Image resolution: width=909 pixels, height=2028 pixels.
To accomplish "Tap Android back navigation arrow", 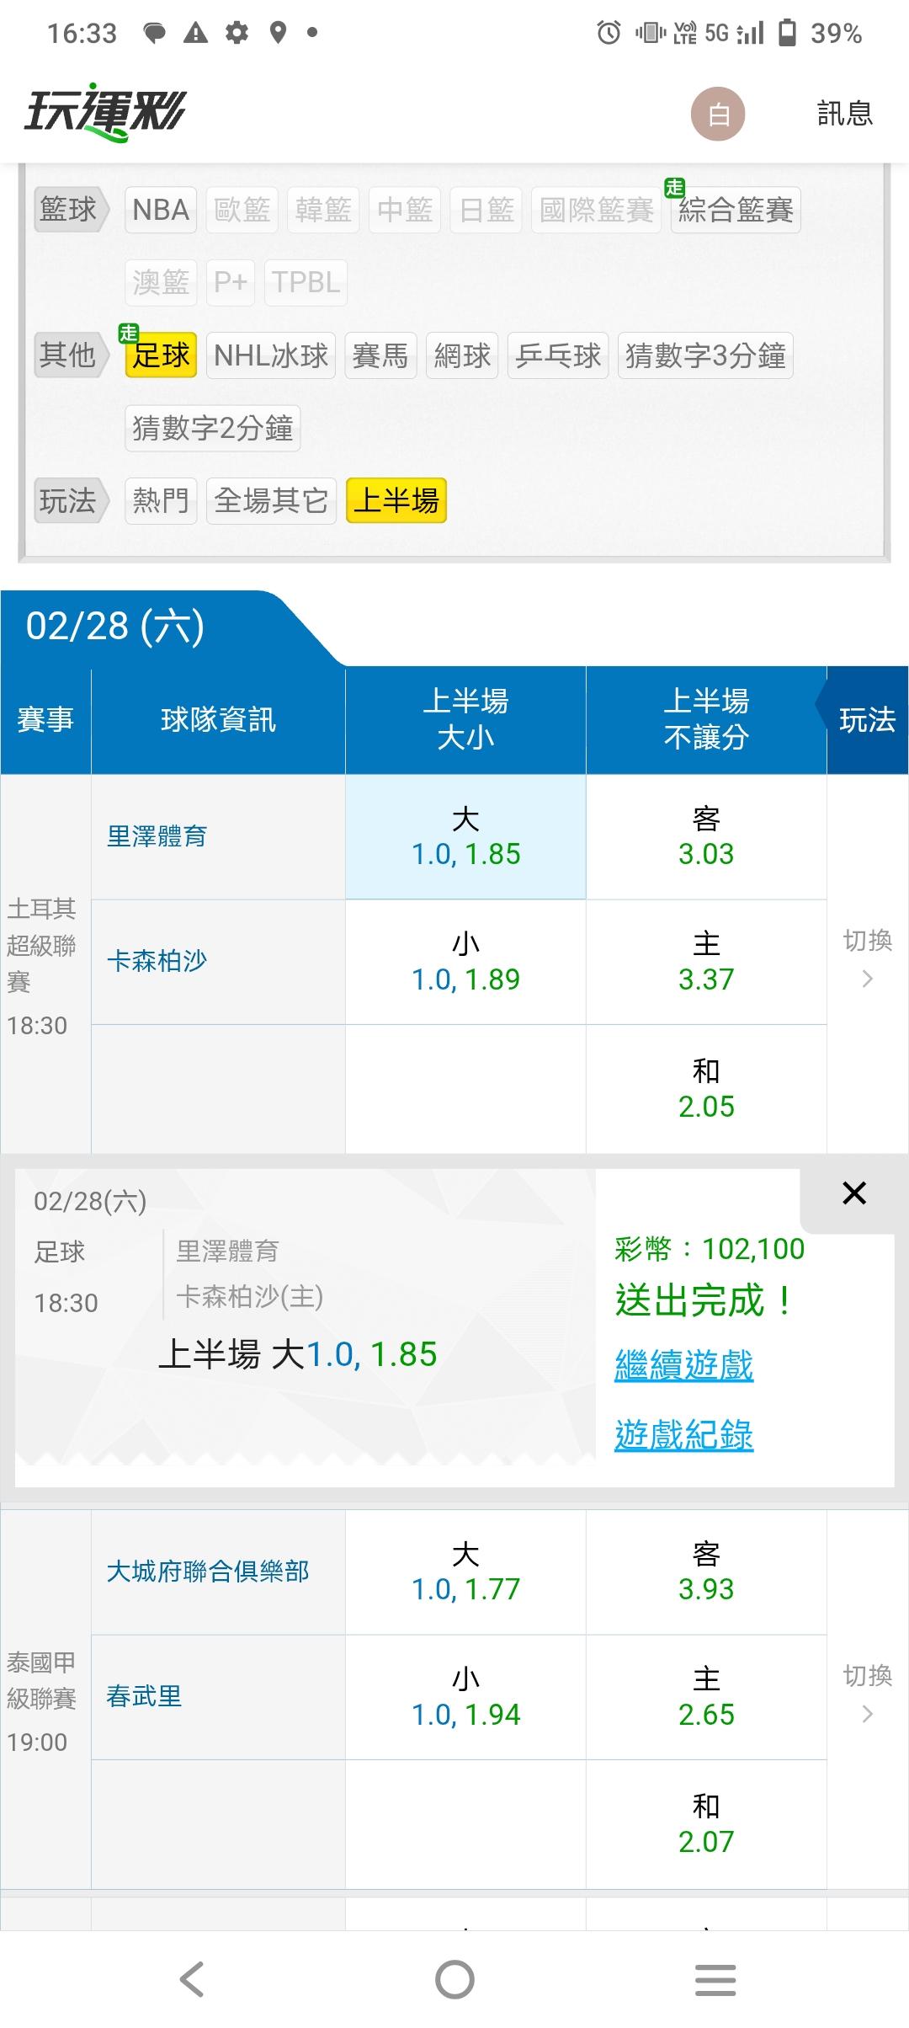I will [192, 1978].
